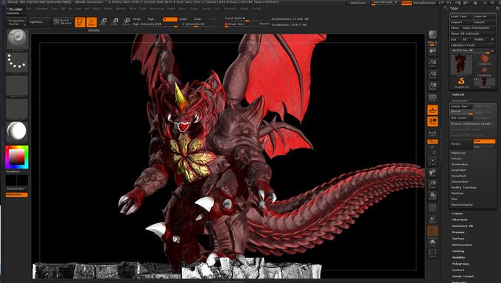501x283 pixels.
Task: Expand the DynaMesh subsection
Action: 458,176
